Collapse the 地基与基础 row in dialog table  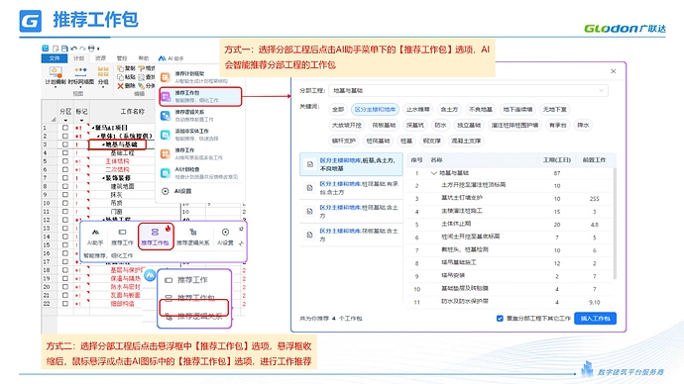433,173
